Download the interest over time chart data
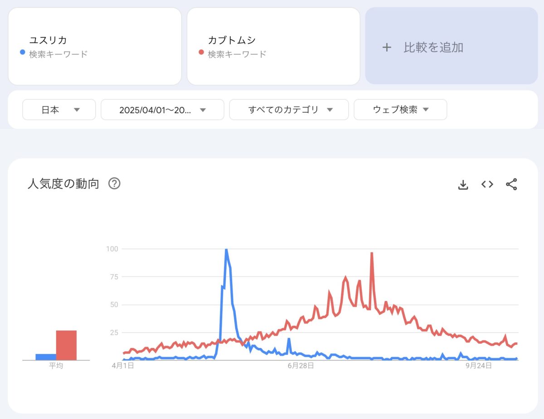 click(x=463, y=185)
